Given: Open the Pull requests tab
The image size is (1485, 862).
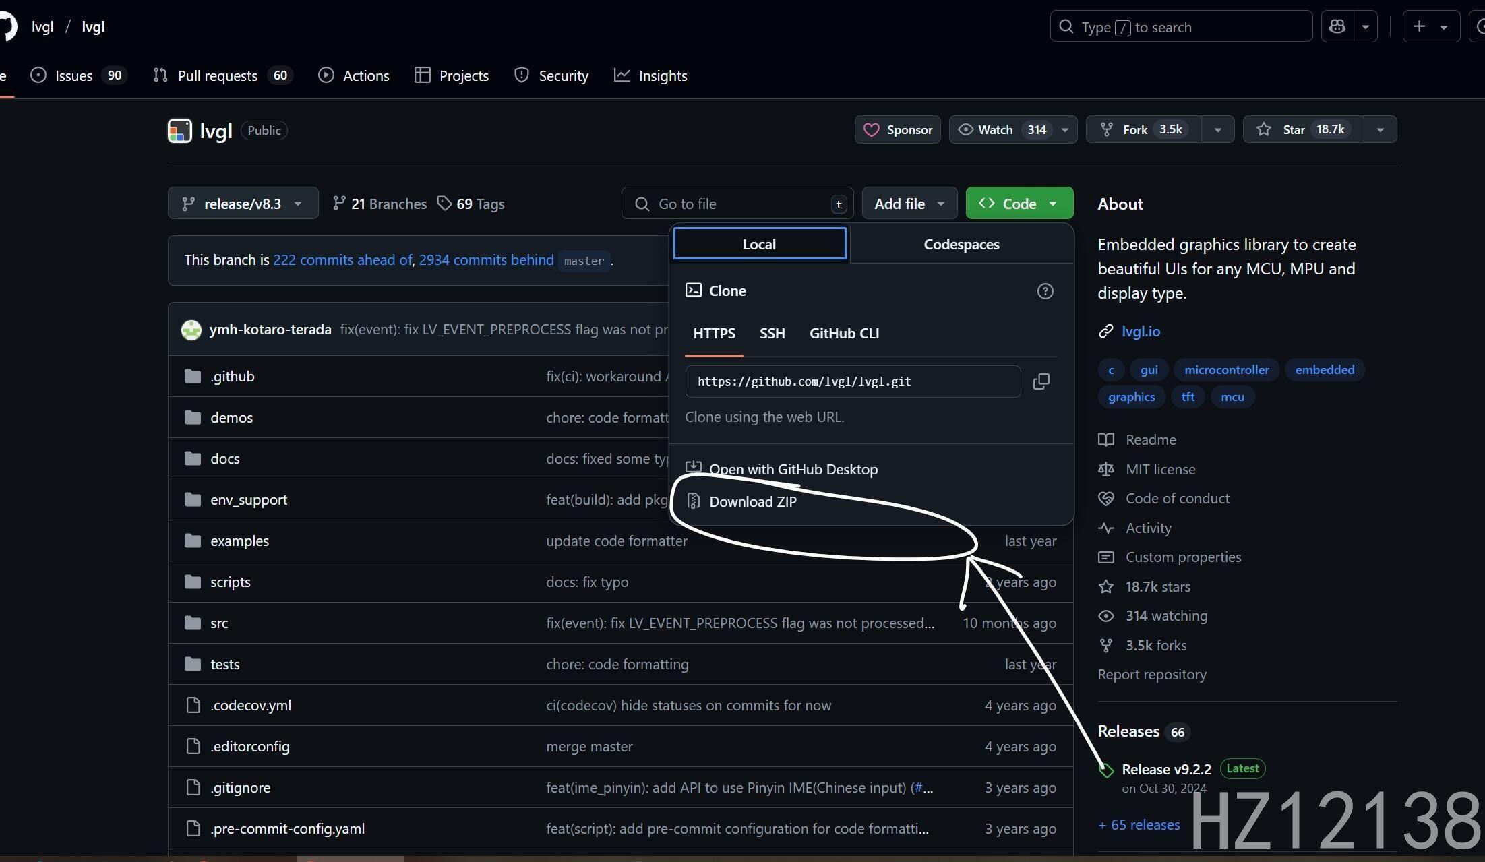Looking at the screenshot, I should pyautogui.click(x=223, y=75).
